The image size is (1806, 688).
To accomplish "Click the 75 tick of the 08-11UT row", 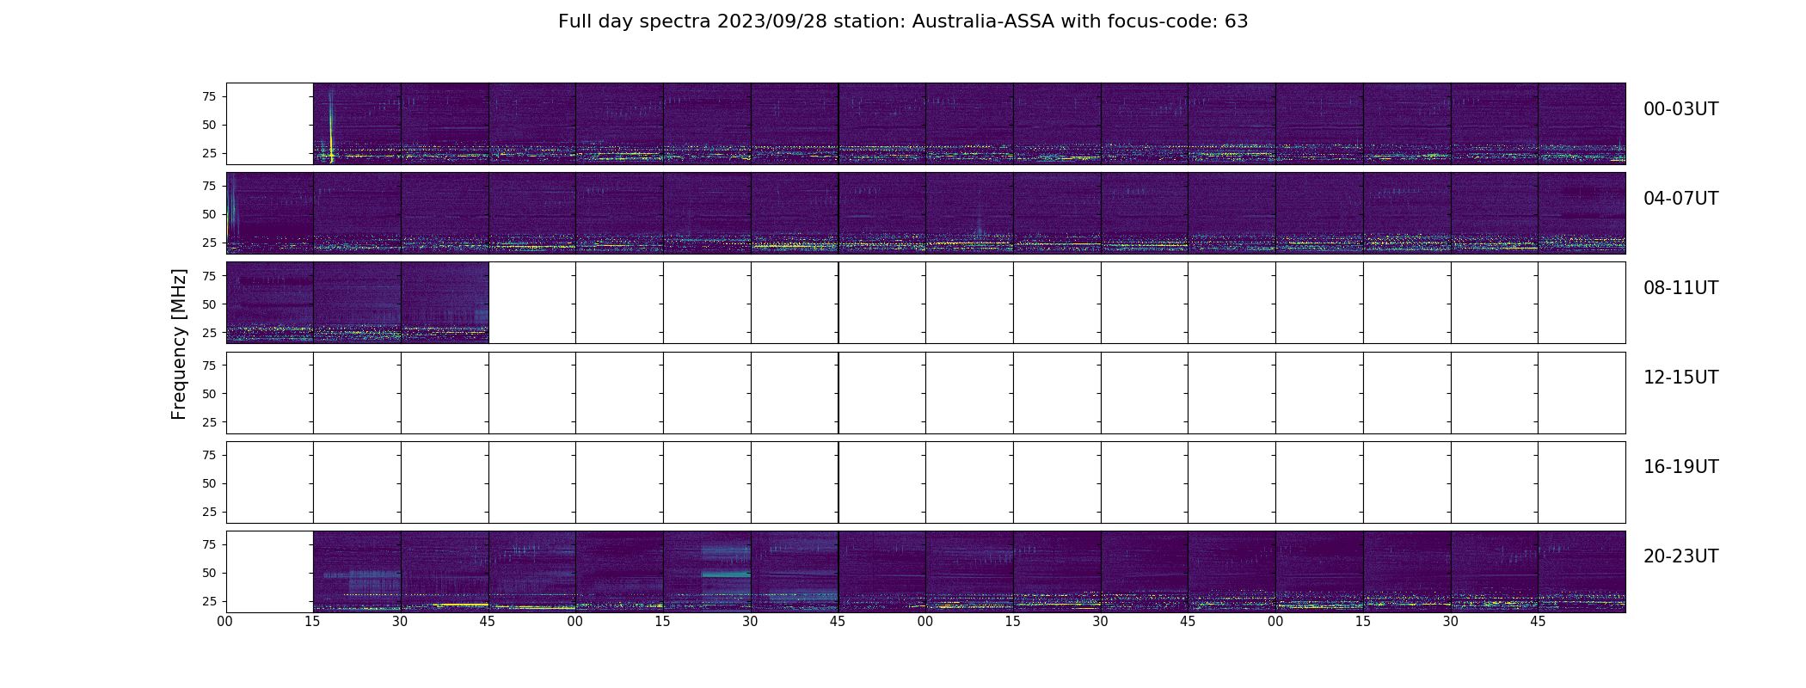I will tap(209, 275).
